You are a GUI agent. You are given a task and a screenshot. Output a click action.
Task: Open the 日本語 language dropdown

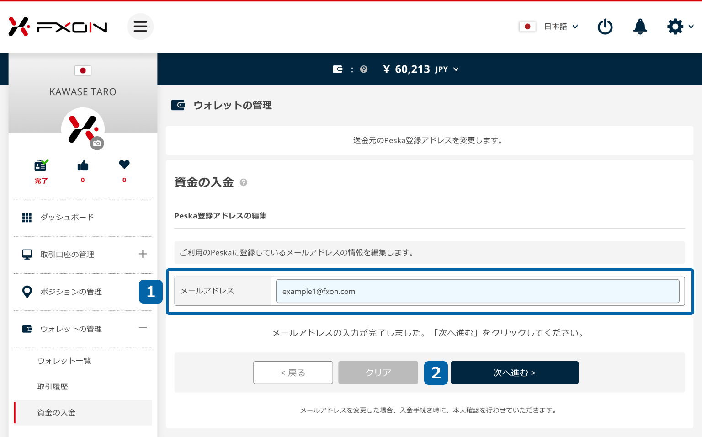tap(561, 27)
